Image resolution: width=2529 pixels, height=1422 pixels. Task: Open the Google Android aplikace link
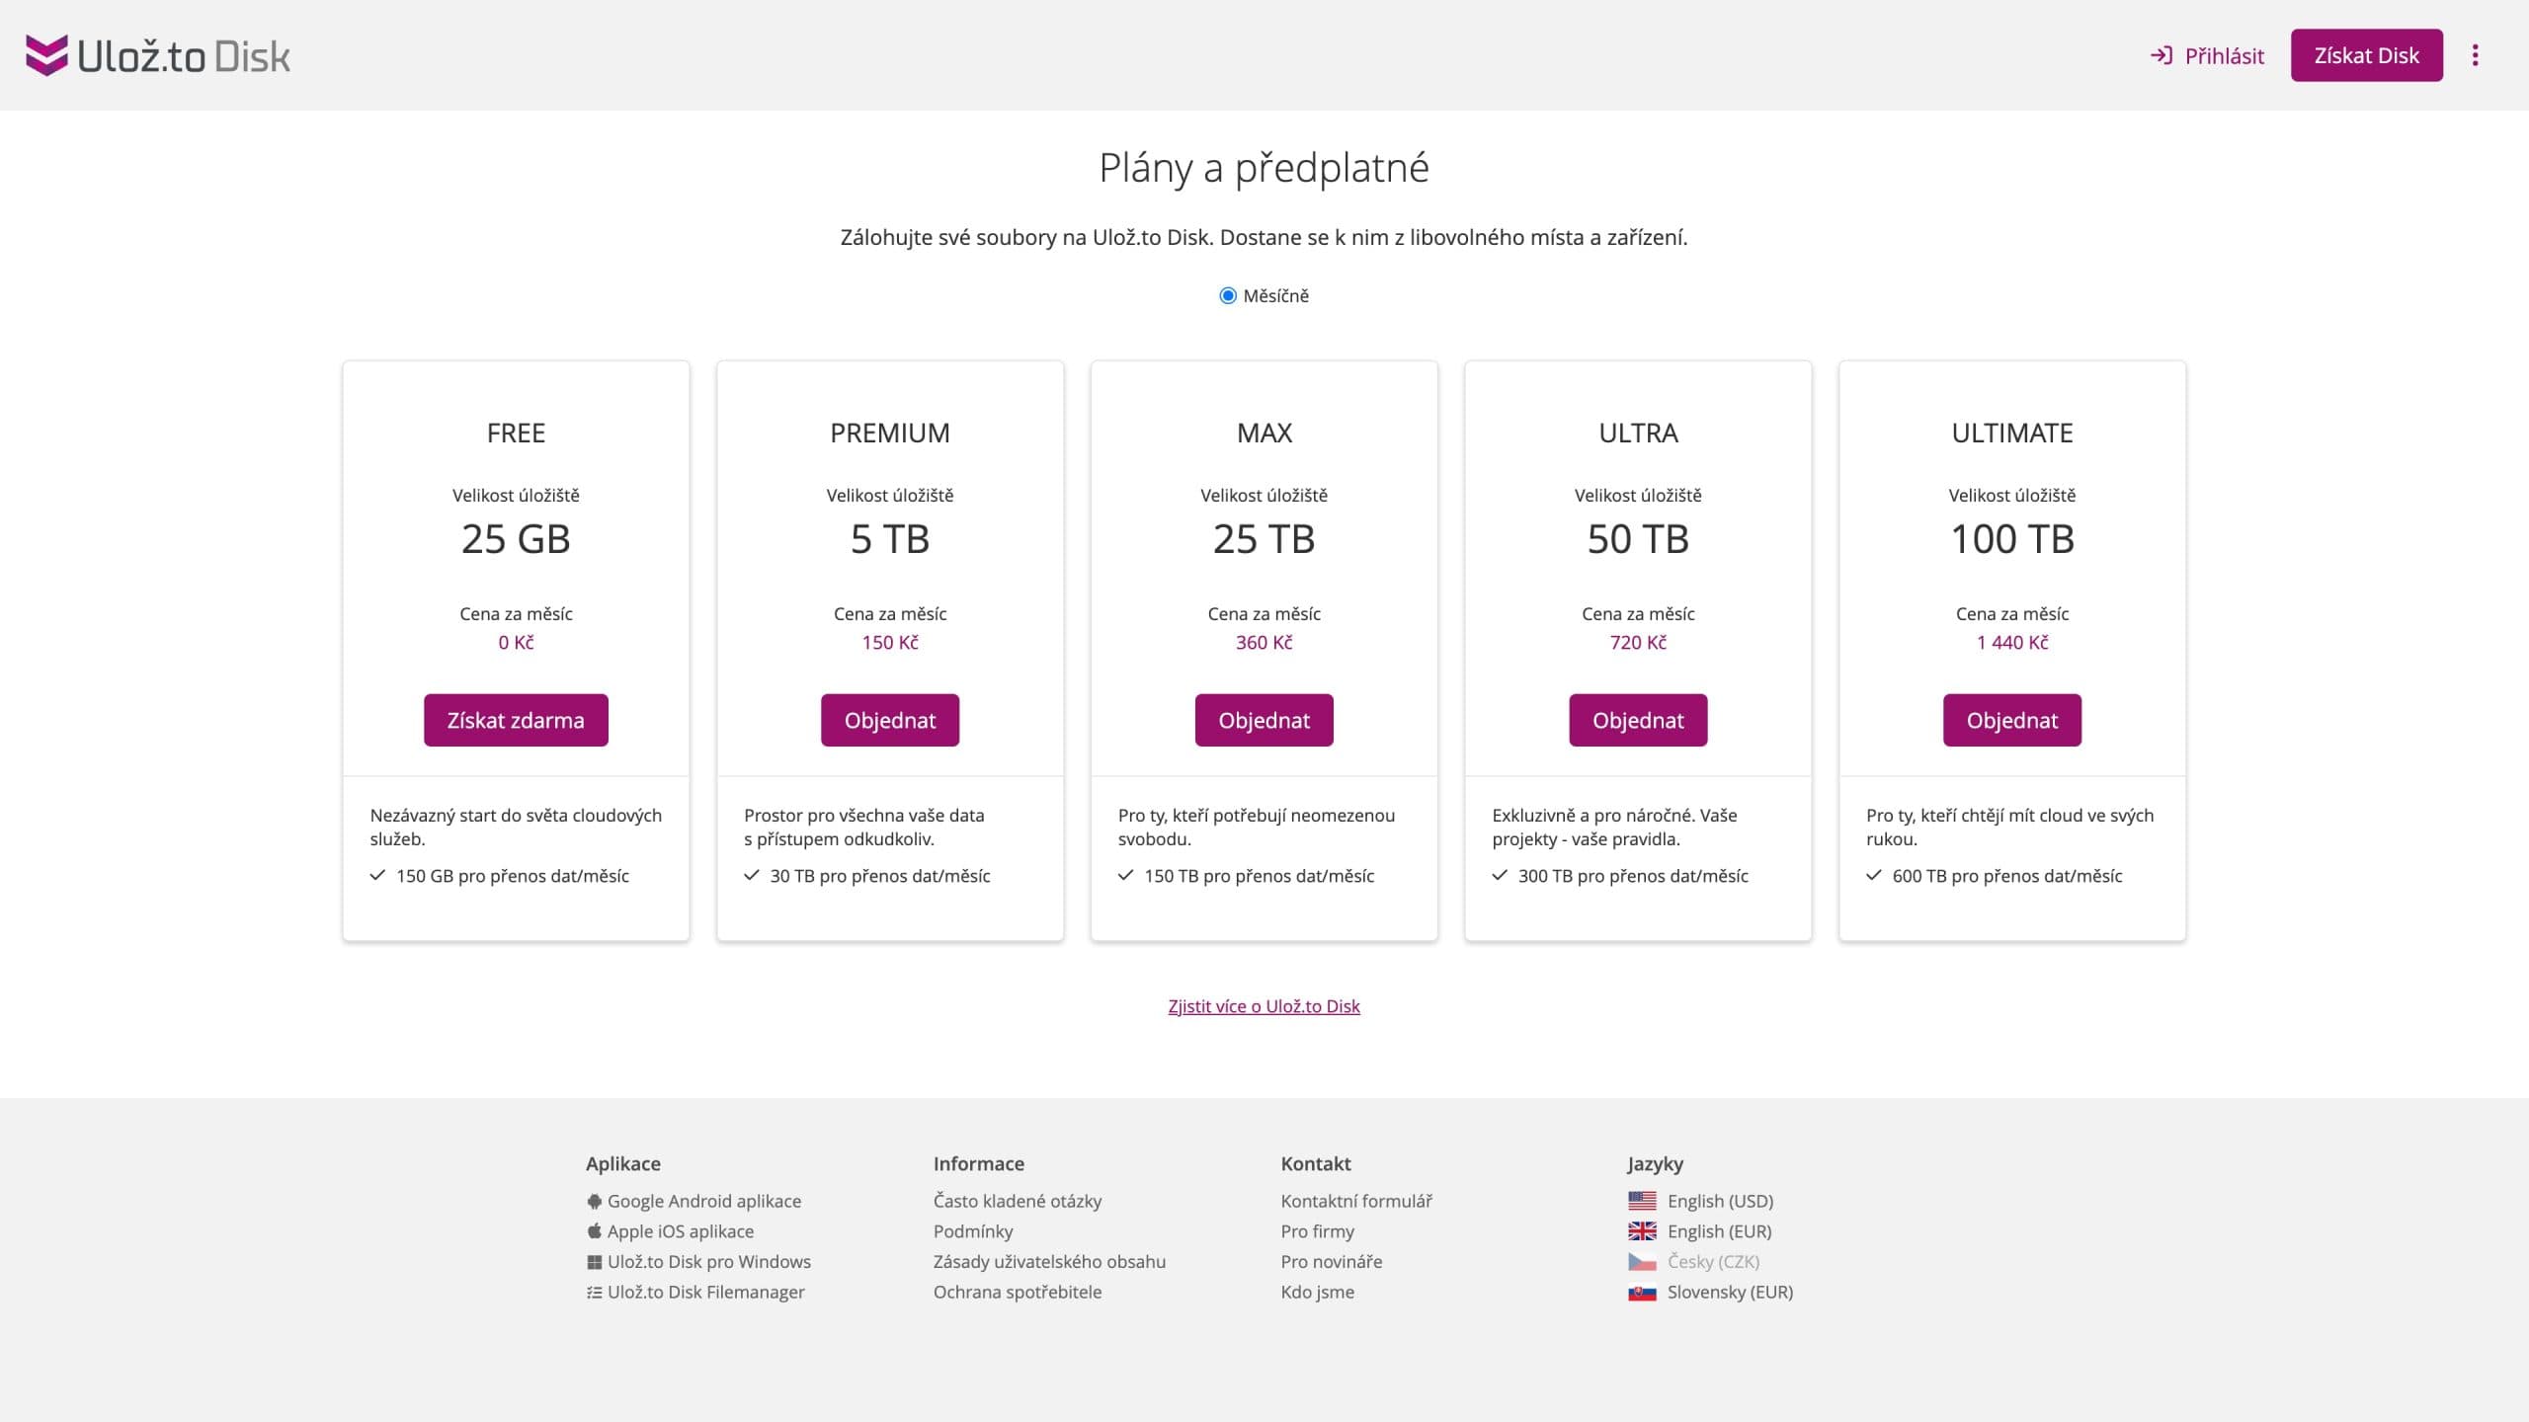pyautogui.click(x=704, y=1202)
